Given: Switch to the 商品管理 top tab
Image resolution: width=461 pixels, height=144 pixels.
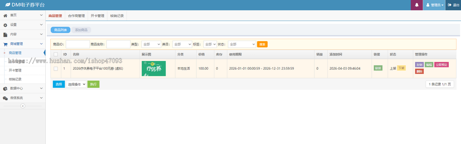Looking at the screenshot, I should click(55, 16).
